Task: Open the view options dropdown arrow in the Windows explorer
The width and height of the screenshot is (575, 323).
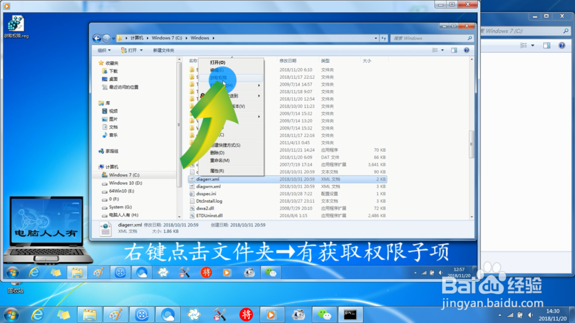Action: click(x=443, y=50)
